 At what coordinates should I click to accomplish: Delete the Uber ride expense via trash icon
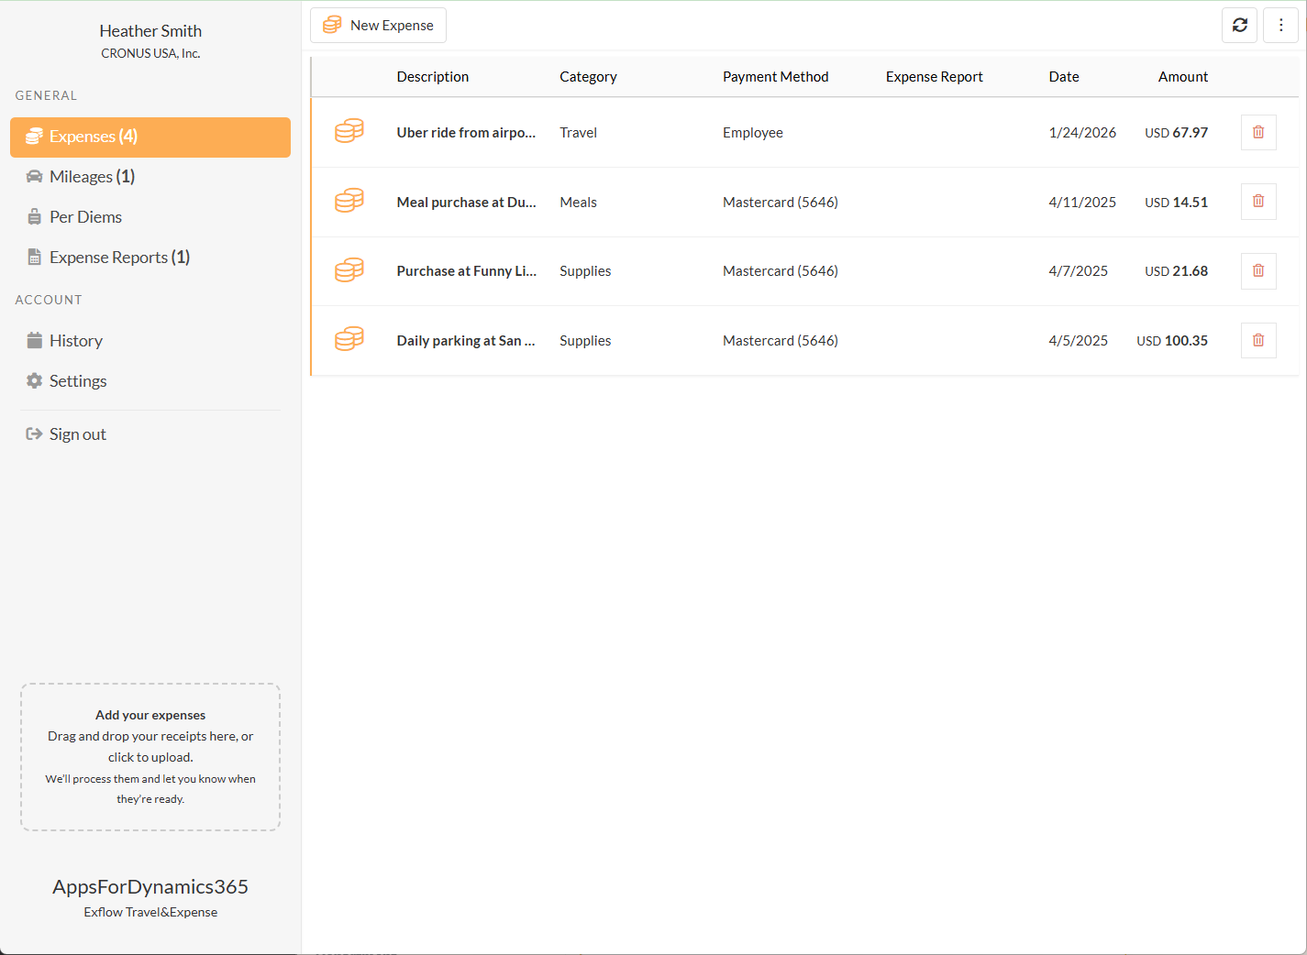click(x=1257, y=133)
